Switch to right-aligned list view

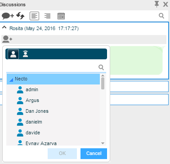[48, 16]
